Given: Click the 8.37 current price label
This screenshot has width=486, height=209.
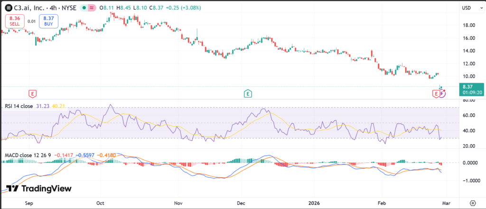Looking at the screenshot, I should coord(467,87).
